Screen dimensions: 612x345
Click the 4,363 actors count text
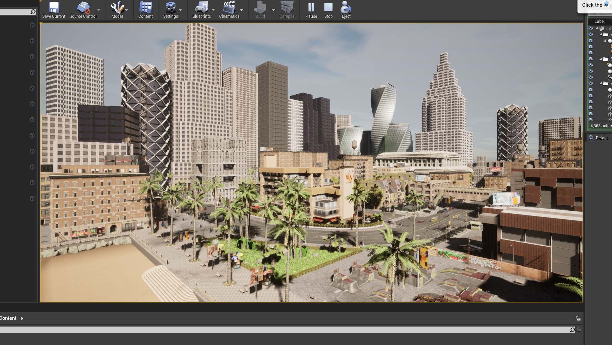(601, 126)
